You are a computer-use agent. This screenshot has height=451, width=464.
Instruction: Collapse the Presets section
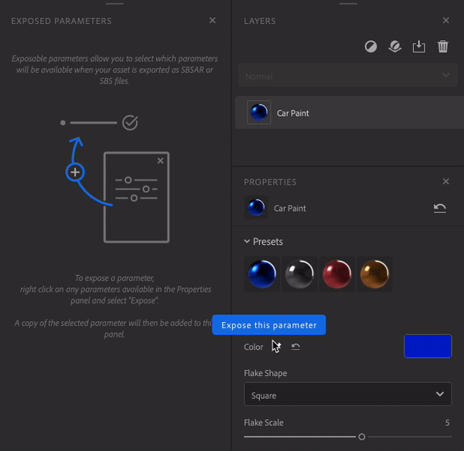click(x=247, y=242)
